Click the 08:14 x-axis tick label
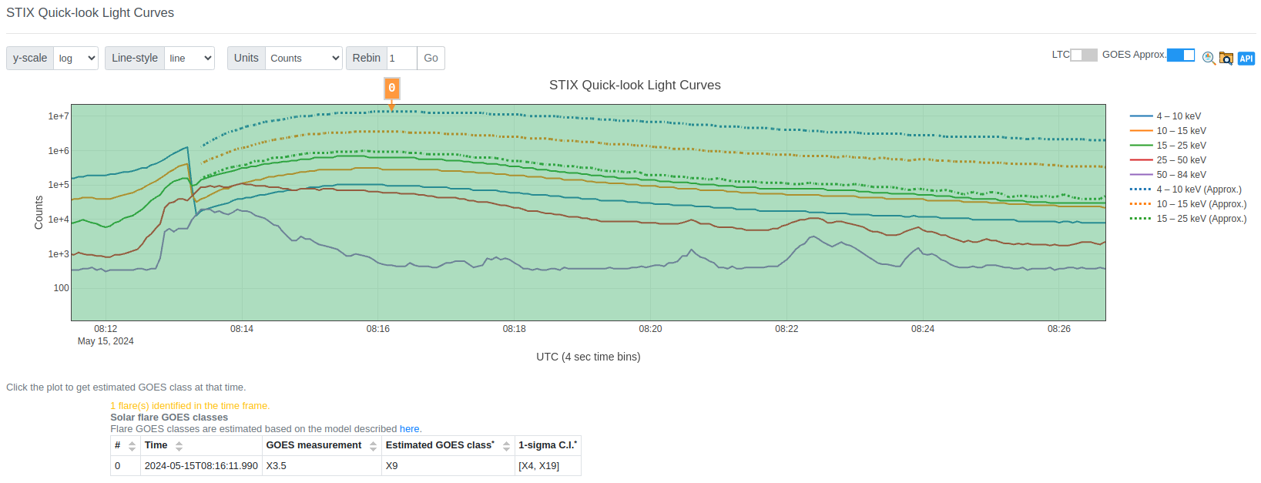1261x483 pixels. coord(242,329)
